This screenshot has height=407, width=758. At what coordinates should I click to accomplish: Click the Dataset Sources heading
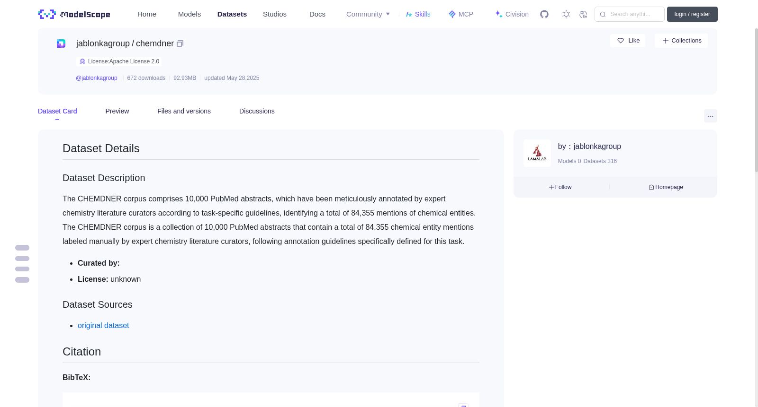[98, 304]
